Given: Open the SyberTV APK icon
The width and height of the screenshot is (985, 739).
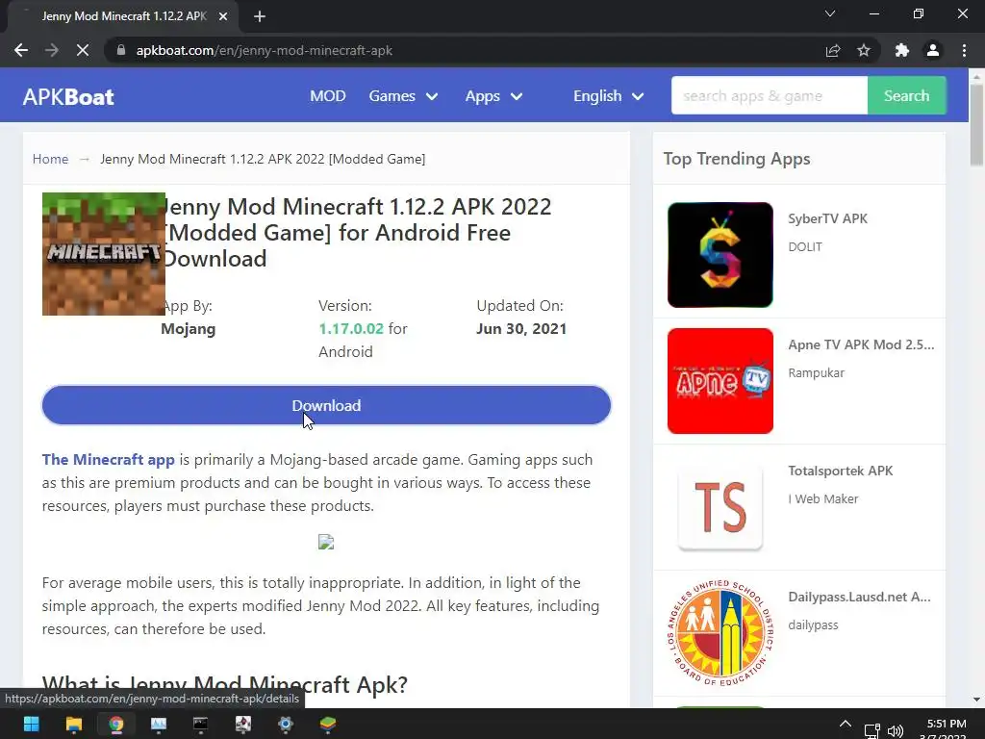Looking at the screenshot, I should [720, 254].
